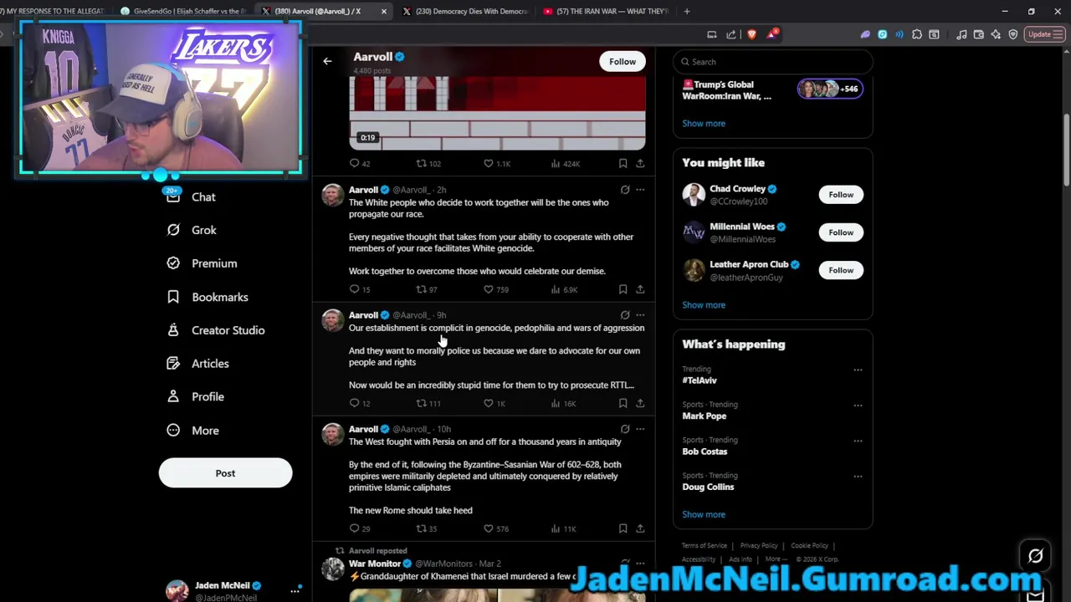
Task: Open the Jaden McNeil account switcher dots
Action: click(x=295, y=590)
